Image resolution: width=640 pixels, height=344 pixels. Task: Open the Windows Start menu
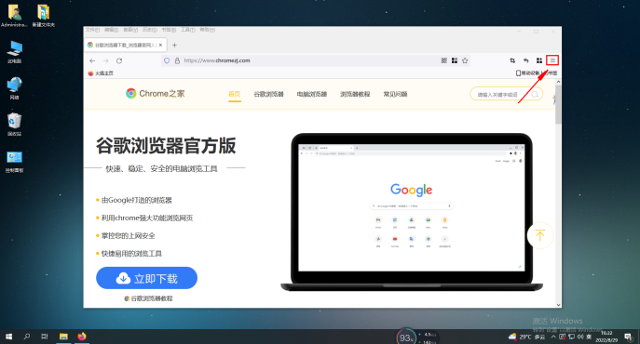tap(8, 337)
